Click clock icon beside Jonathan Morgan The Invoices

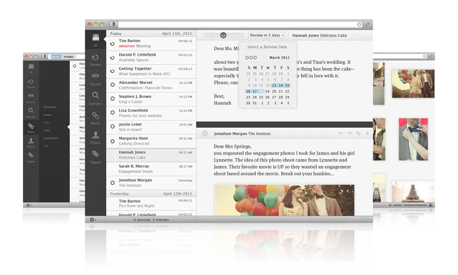pos(205,133)
